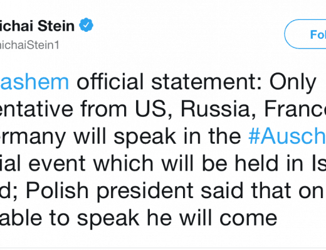Click the word 'come' ending the tweet
This screenshot has height=250, width=326.
coord(248,219)
